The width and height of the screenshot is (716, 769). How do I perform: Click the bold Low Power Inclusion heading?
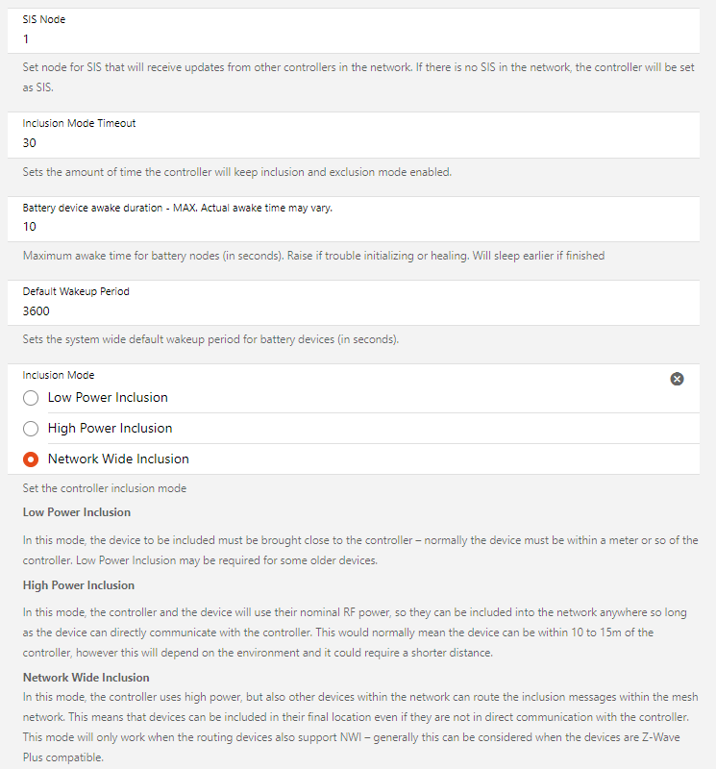click(x=77, y=512)
